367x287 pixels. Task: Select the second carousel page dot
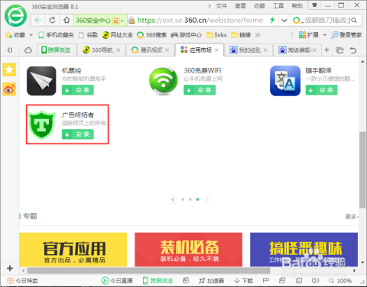190,199
